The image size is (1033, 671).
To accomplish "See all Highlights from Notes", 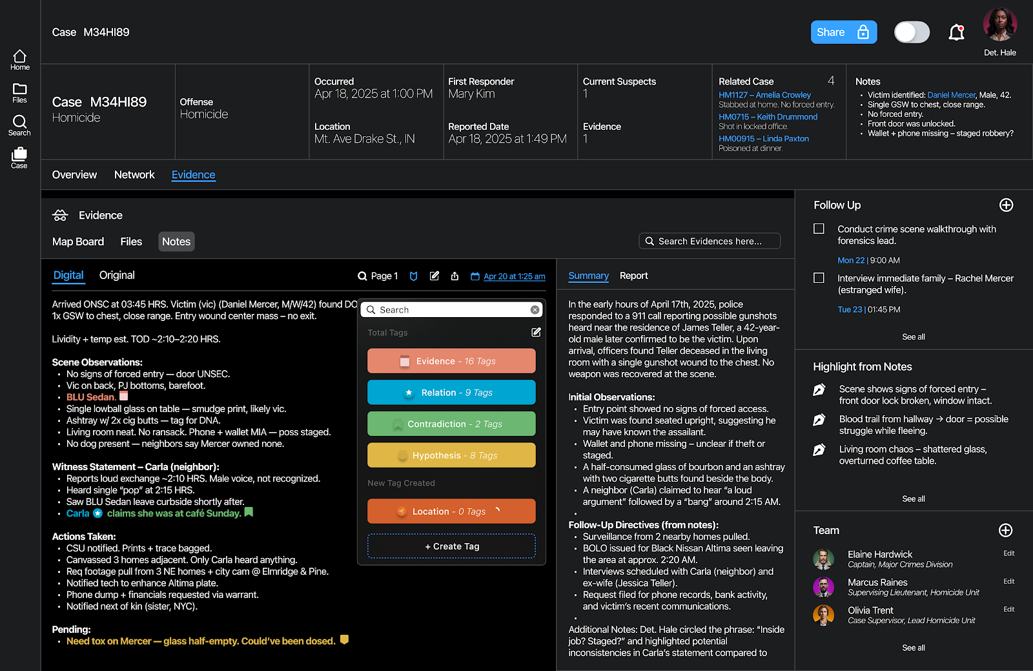I will pos(913,499).
